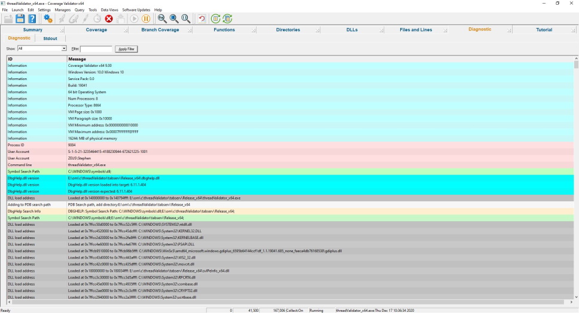
Task: Click the ID column header
Action: coord(36,59)
